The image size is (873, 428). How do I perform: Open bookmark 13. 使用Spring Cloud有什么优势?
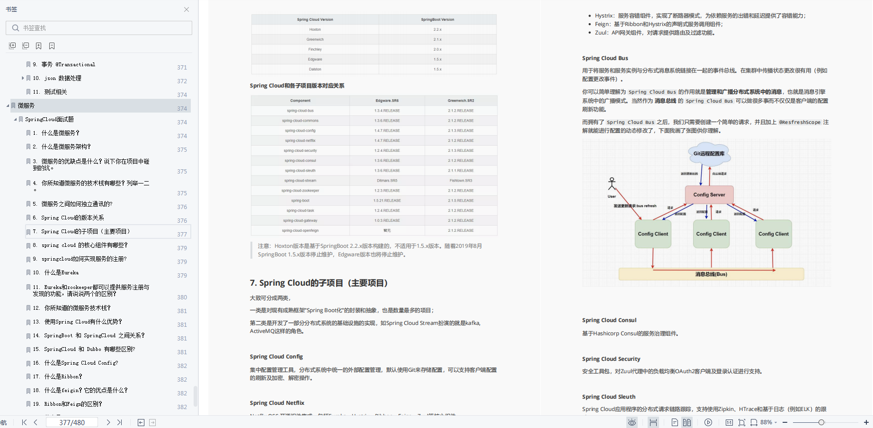77,322
